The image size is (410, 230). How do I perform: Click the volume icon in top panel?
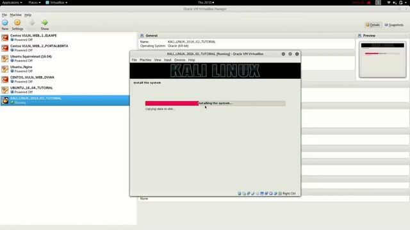(x=395, y=3)
